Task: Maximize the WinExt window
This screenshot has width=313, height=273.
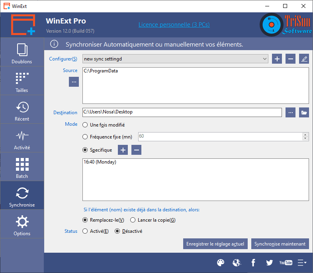Action: (x=285, y=6)
